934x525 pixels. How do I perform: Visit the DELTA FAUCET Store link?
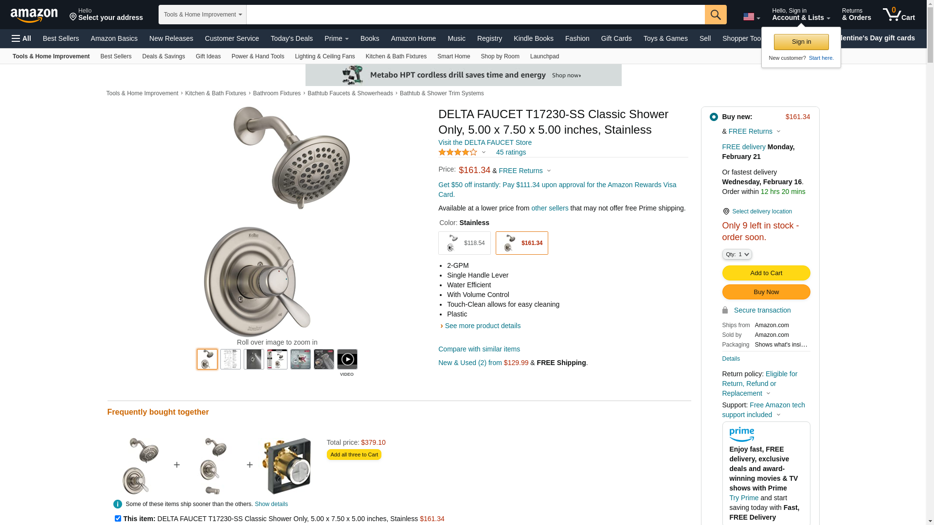[485, 142]
